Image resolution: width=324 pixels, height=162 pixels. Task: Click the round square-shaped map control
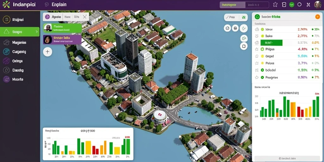point(244,46)
